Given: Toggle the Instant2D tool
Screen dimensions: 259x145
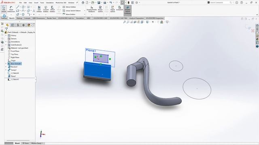Looking at the screenshot, I should point(119,8).
